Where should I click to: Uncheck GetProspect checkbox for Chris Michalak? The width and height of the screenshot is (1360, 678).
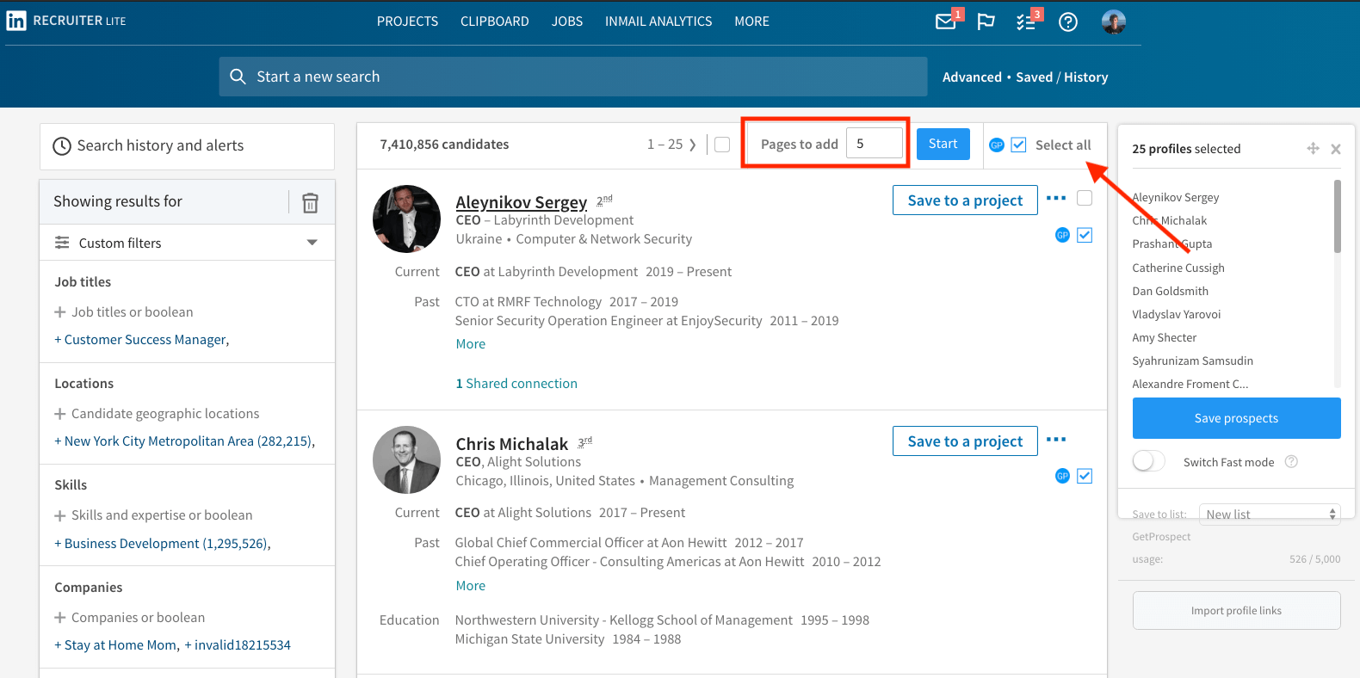pyautogui.click(x=1085, y=476)
